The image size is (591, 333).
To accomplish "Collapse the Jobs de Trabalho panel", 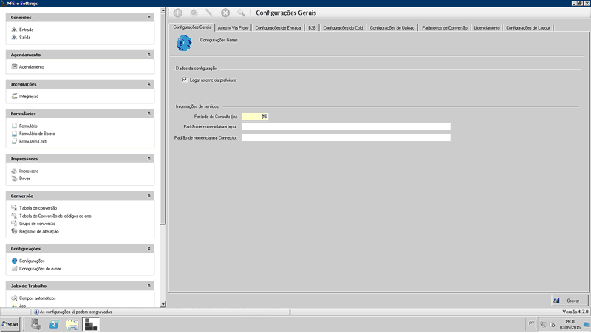I will [x=149, y=286].
